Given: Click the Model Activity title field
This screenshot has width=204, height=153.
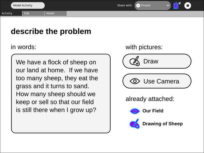Looking at the screenshot, I should 28,5.
